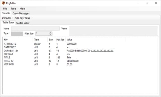Select the ATTRIBUTE row key
Viewport: 161px width, 97px height.
point(10,44)
